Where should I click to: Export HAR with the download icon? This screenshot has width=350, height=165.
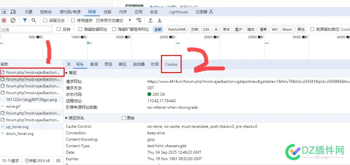160,21
